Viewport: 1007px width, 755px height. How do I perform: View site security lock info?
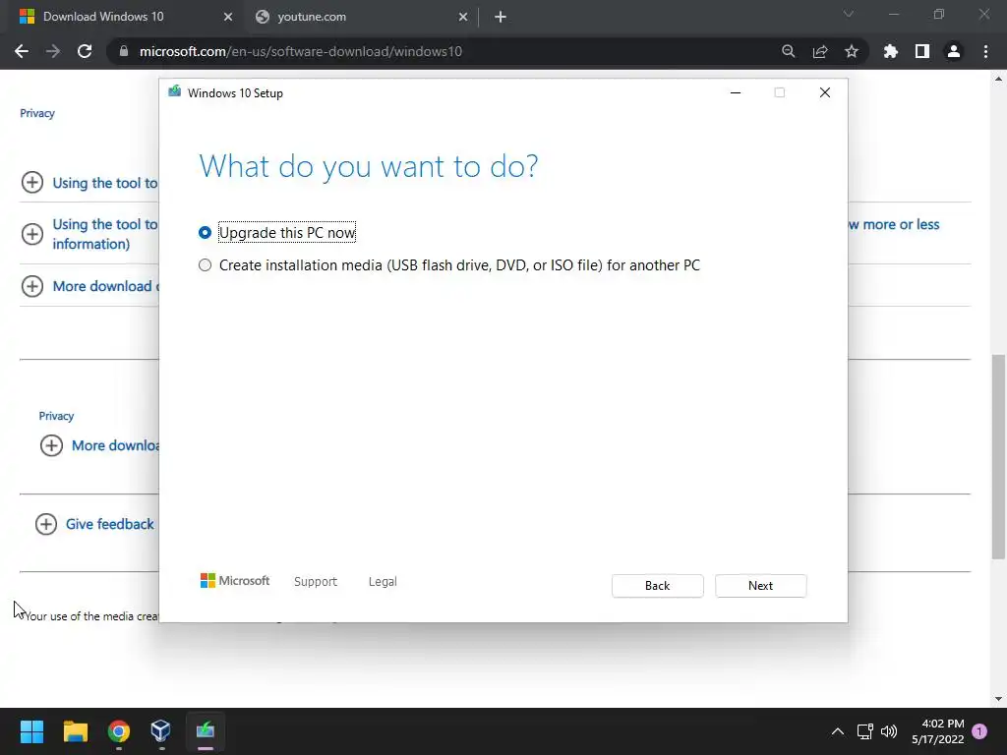click(124, 51)
